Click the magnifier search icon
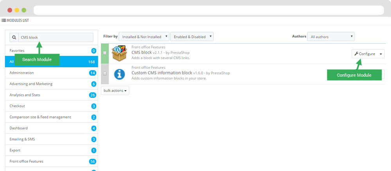 pos(14,38)
